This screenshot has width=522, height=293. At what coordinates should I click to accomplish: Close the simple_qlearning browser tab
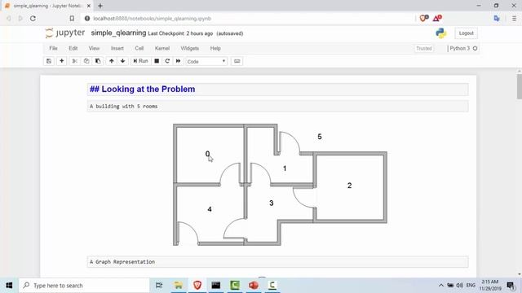pos(89,6)
